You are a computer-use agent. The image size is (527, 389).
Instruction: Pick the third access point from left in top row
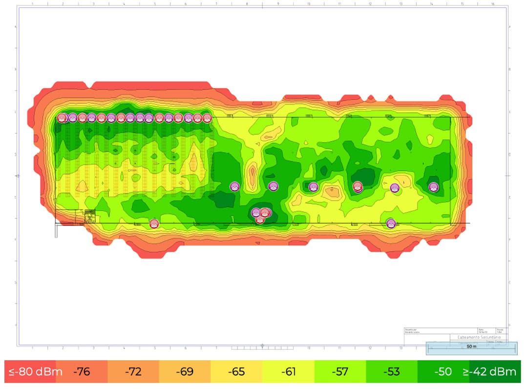(82, 118)
